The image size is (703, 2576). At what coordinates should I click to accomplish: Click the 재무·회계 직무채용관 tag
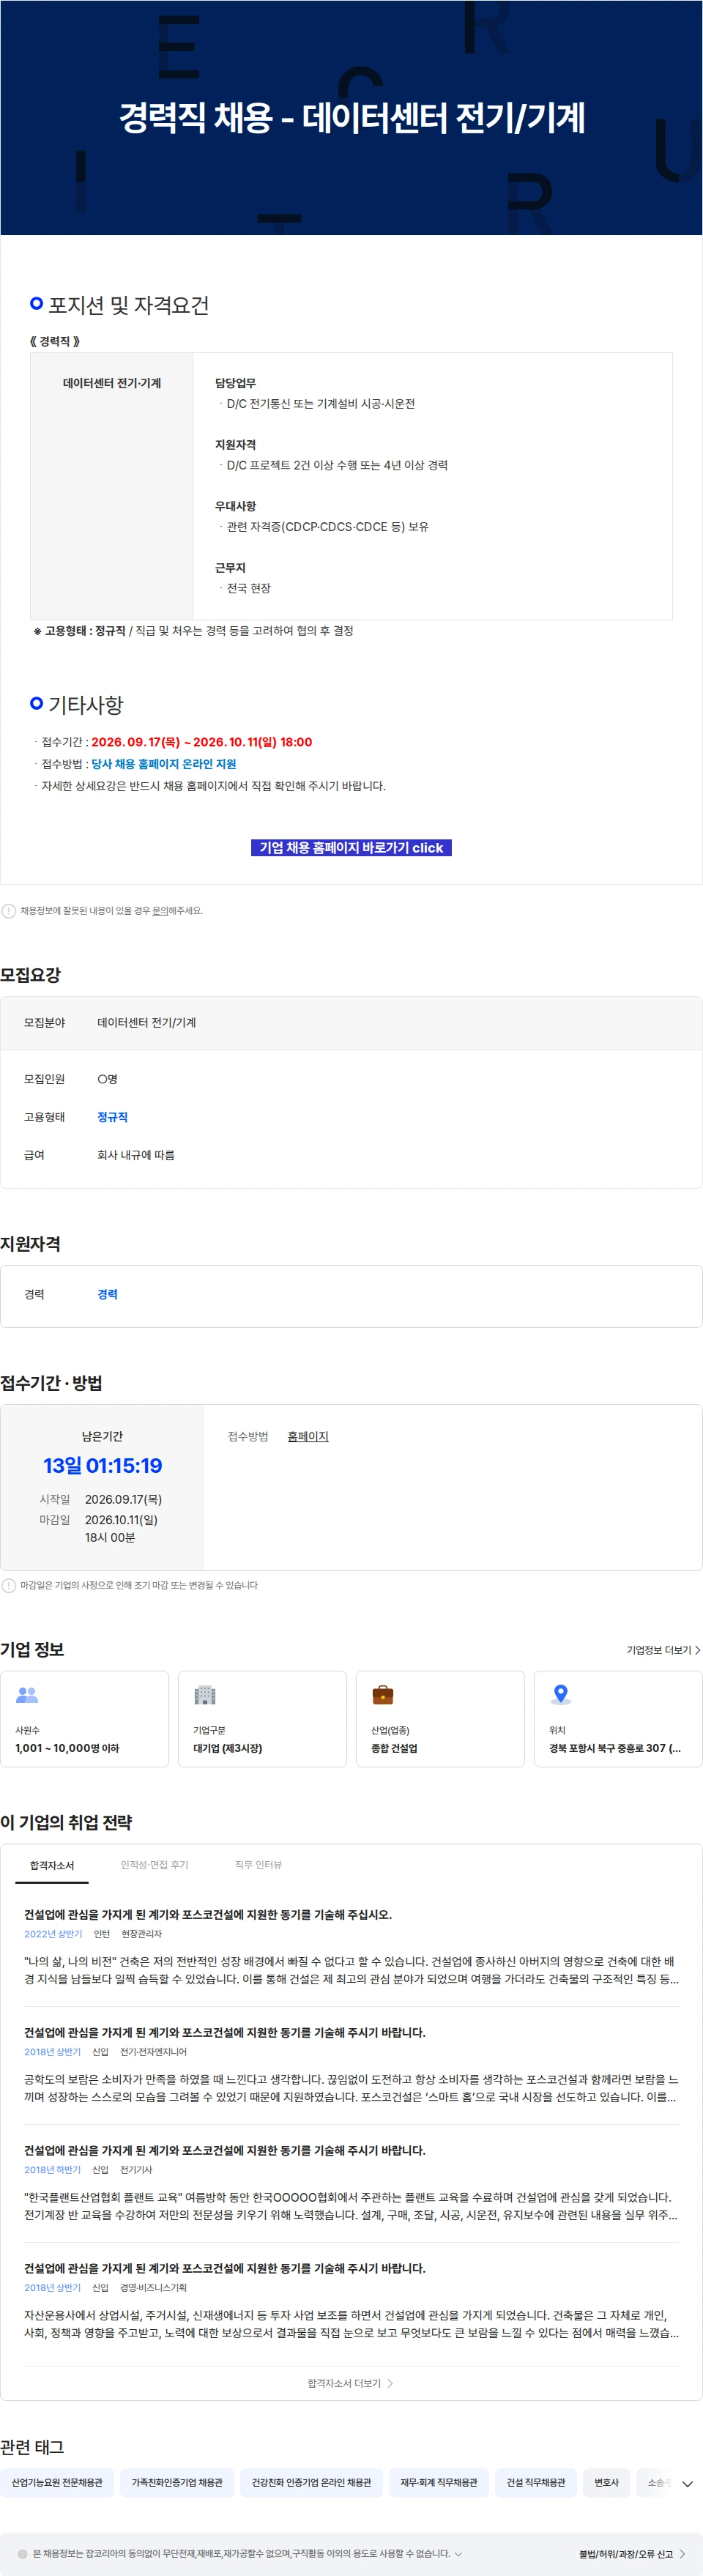[x=439, y=2482]
